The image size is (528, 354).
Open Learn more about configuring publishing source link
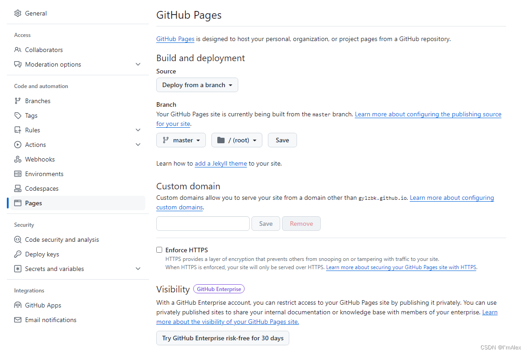[428, 115]
